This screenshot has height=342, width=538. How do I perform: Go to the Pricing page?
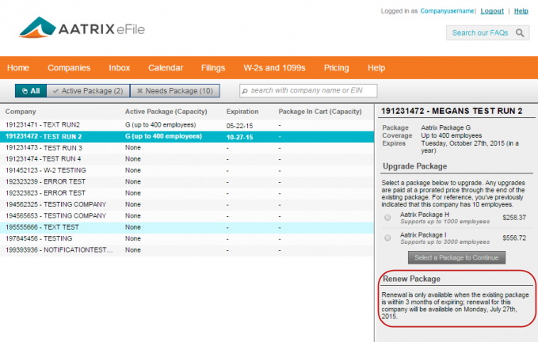coord(336,68)
